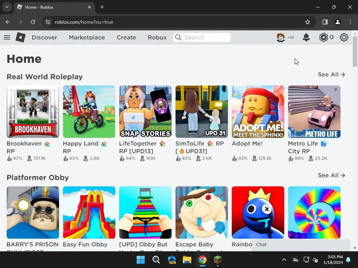Open the Easy Fun Obby thumbnail
The width and height of the screenshot is (358, 268).
pyautogui.click(x=89, y=213)
